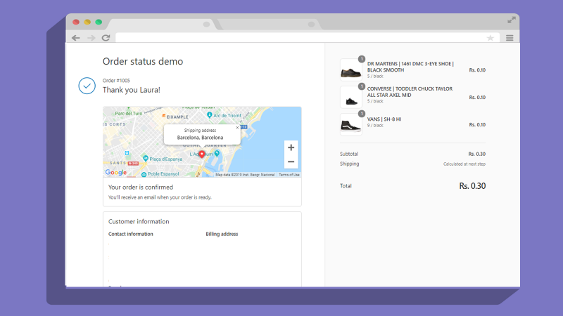
Task: Click the Arc de Triomf map marker
Action: [209, 115]
